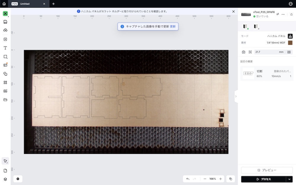Expand the Process button dropdown arrow
The width and height of the screenshot is (296, 185).
coord(289,179)
